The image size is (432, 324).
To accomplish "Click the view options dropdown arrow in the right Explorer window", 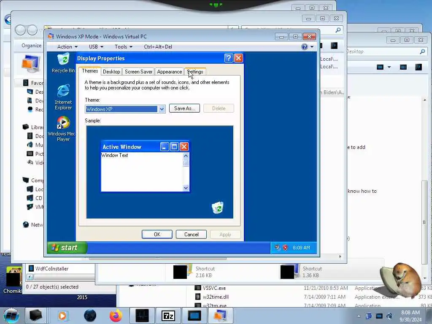I will [x=389, y=67].
